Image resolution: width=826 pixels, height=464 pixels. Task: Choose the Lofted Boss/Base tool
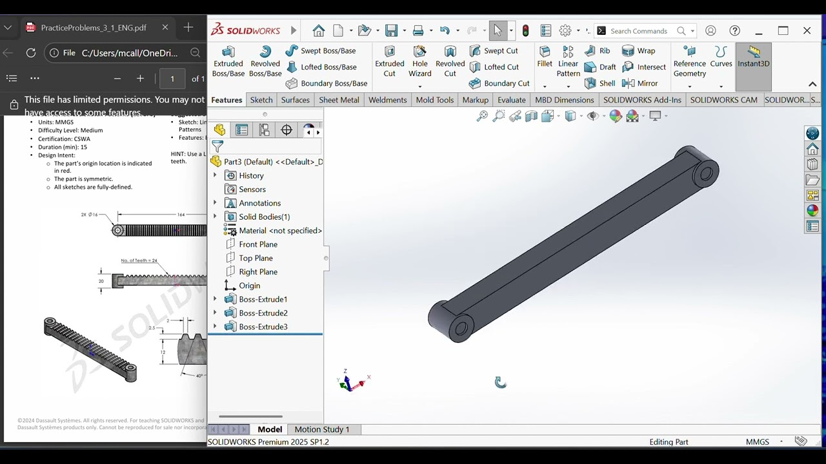(321, 67)
